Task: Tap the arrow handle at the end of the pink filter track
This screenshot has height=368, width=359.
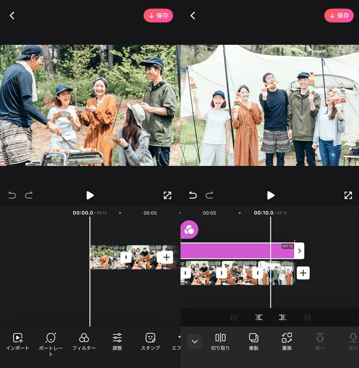Action: point(300,250)
